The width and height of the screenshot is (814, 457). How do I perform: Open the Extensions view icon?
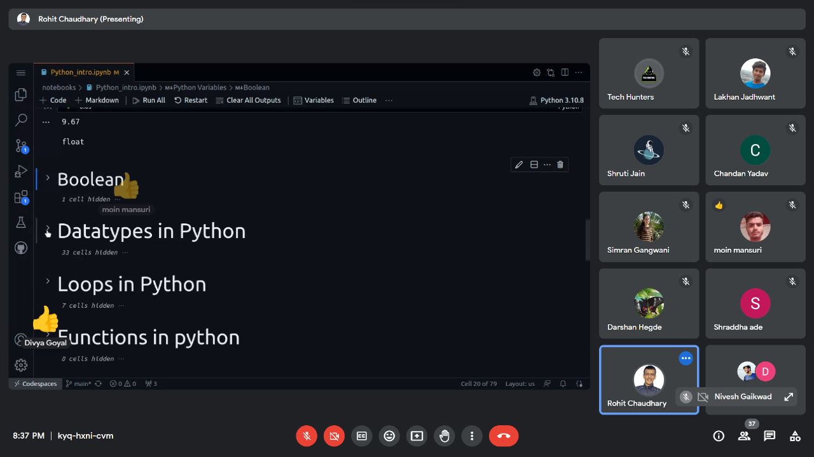(x=21, y=197)
